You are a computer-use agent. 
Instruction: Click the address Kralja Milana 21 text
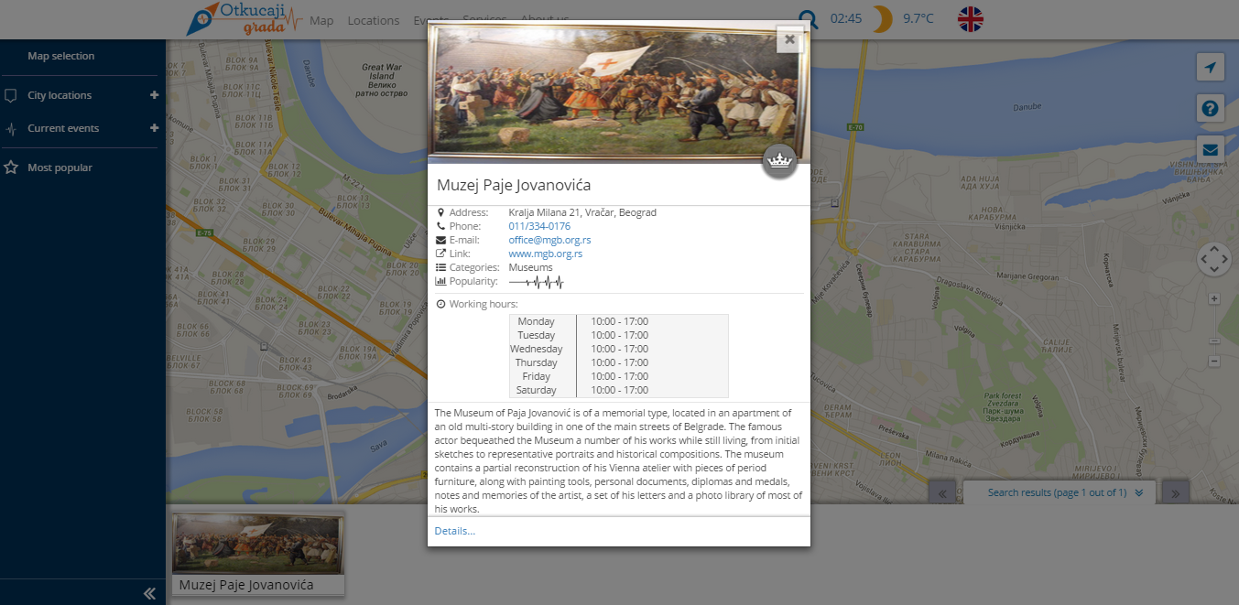point(582,212)
